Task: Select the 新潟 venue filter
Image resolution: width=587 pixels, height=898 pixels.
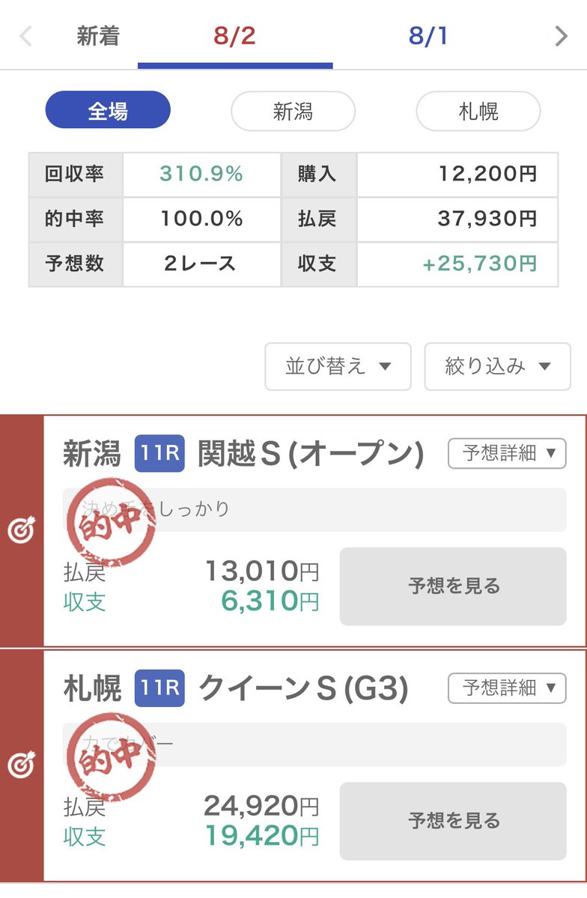Action: coord(293,111)
